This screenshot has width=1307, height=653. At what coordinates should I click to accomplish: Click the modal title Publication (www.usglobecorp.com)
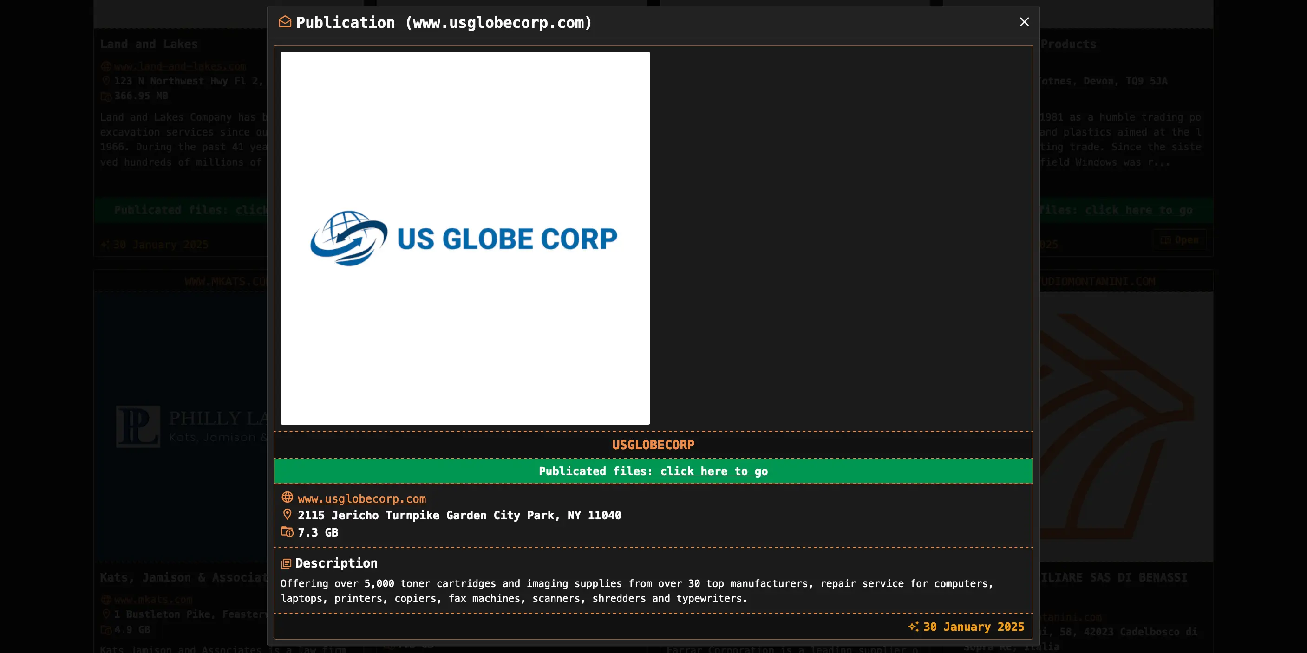click(444, 22)
